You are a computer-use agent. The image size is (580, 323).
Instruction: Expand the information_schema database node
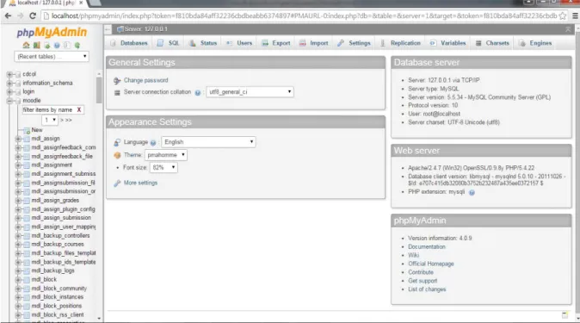[9, 83]
